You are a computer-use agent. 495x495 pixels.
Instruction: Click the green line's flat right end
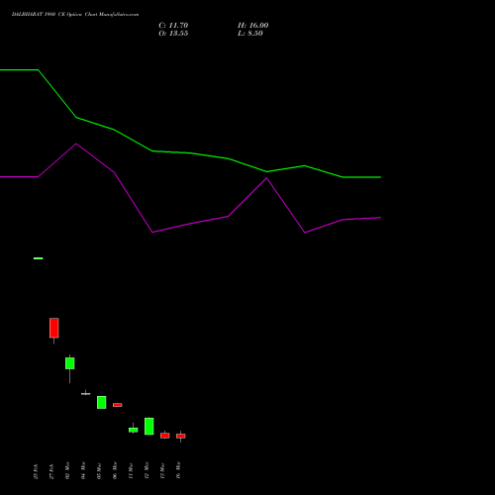pyautogui.click(x=362, y=177)
